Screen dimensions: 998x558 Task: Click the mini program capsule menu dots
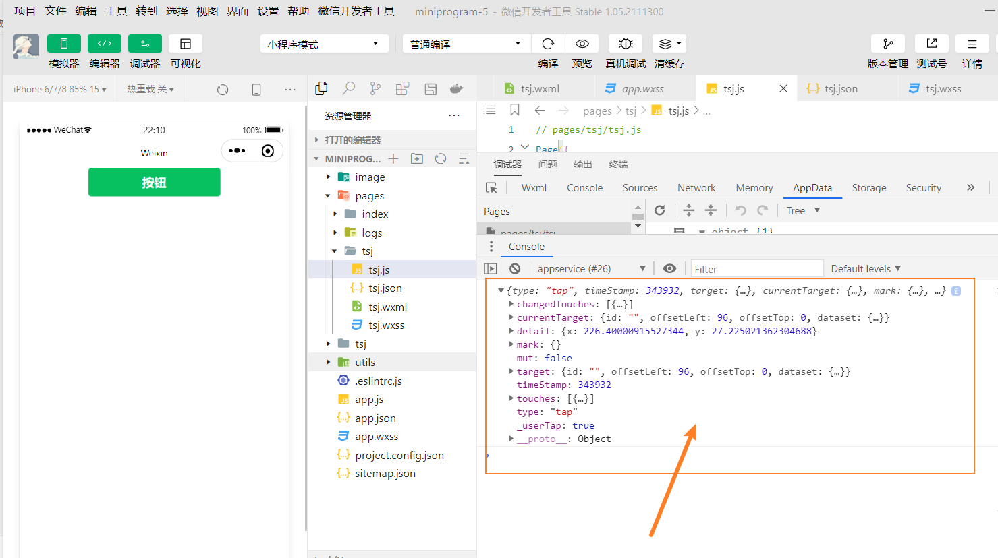[x=238, y=151]
